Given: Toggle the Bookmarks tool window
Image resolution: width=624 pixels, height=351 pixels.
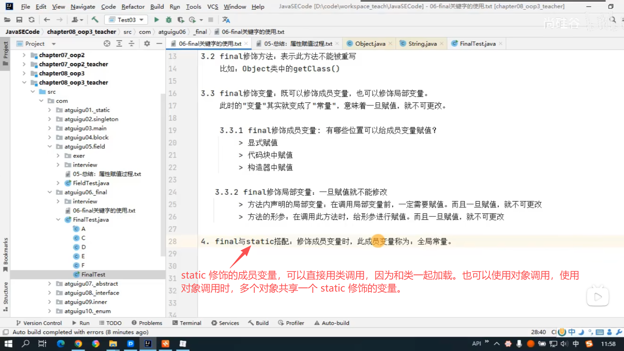Looking at the screenshot, I should point(6,255).
